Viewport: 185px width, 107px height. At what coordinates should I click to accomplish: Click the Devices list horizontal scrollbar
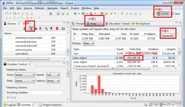pos(28,59)
